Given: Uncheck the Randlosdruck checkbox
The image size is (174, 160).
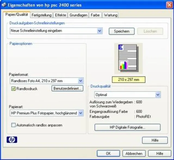Looking at the screenshot, I should [13, 89].
